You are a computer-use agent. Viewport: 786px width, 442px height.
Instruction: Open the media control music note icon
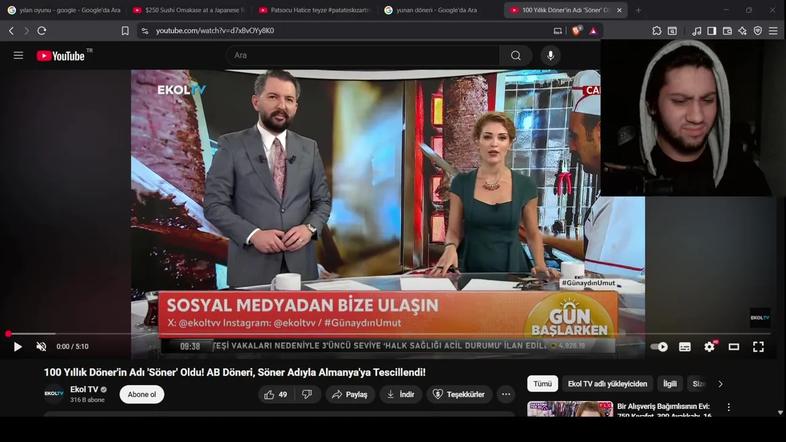pos(696,31)
